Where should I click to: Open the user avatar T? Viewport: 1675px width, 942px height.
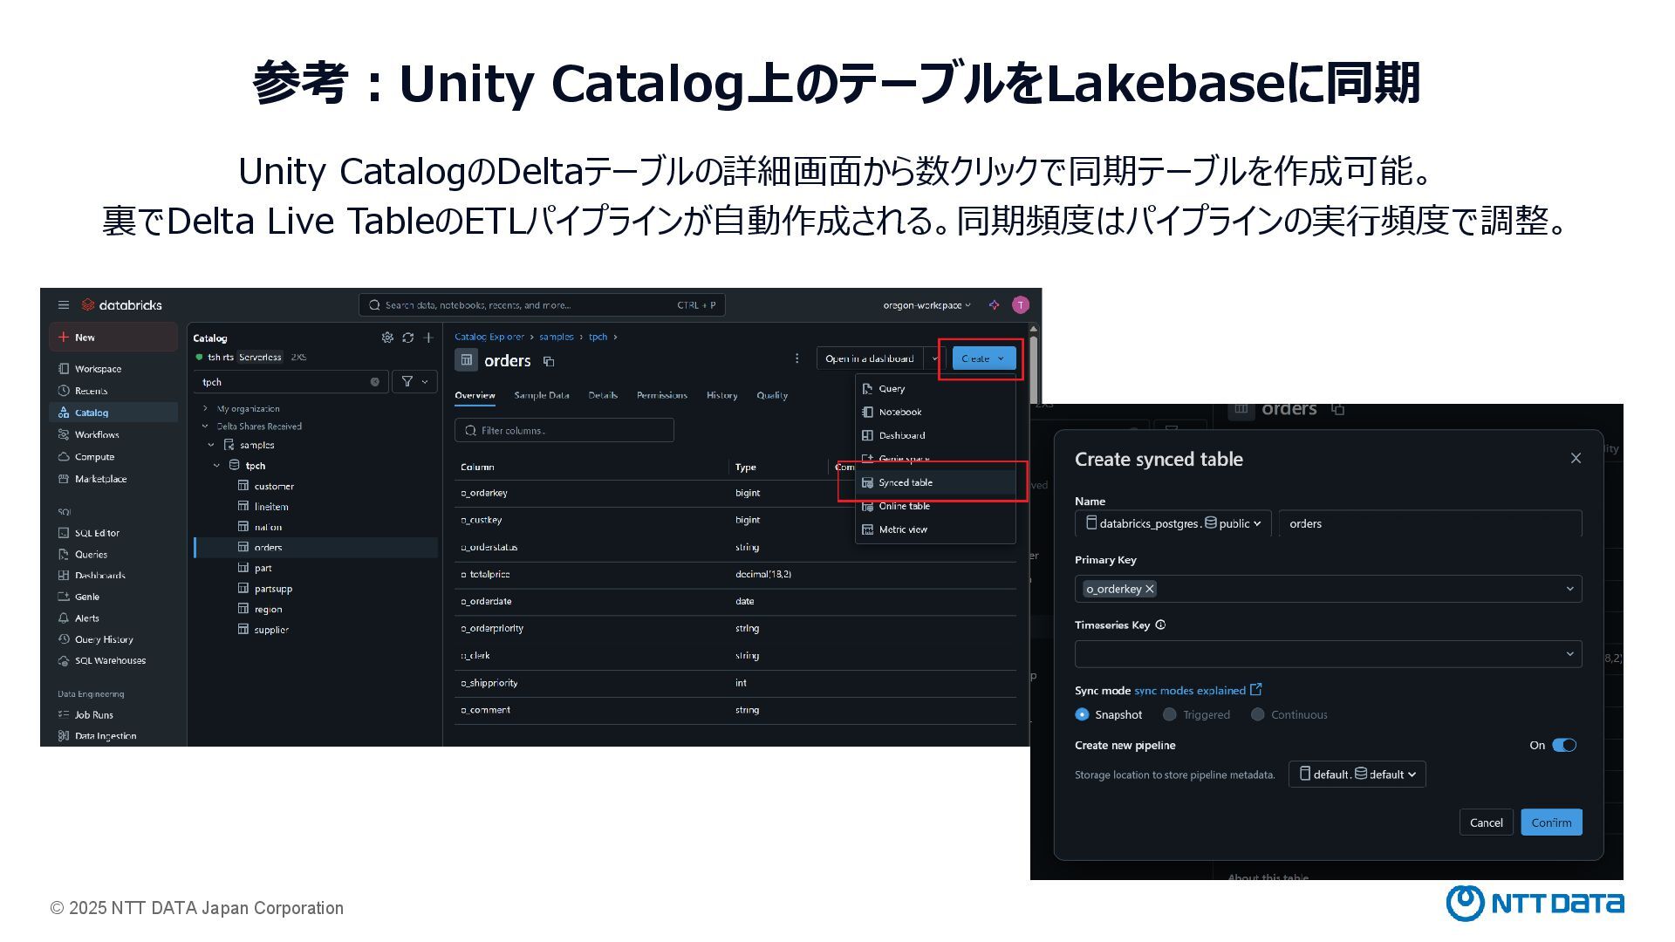click(x=1021, y=305)
